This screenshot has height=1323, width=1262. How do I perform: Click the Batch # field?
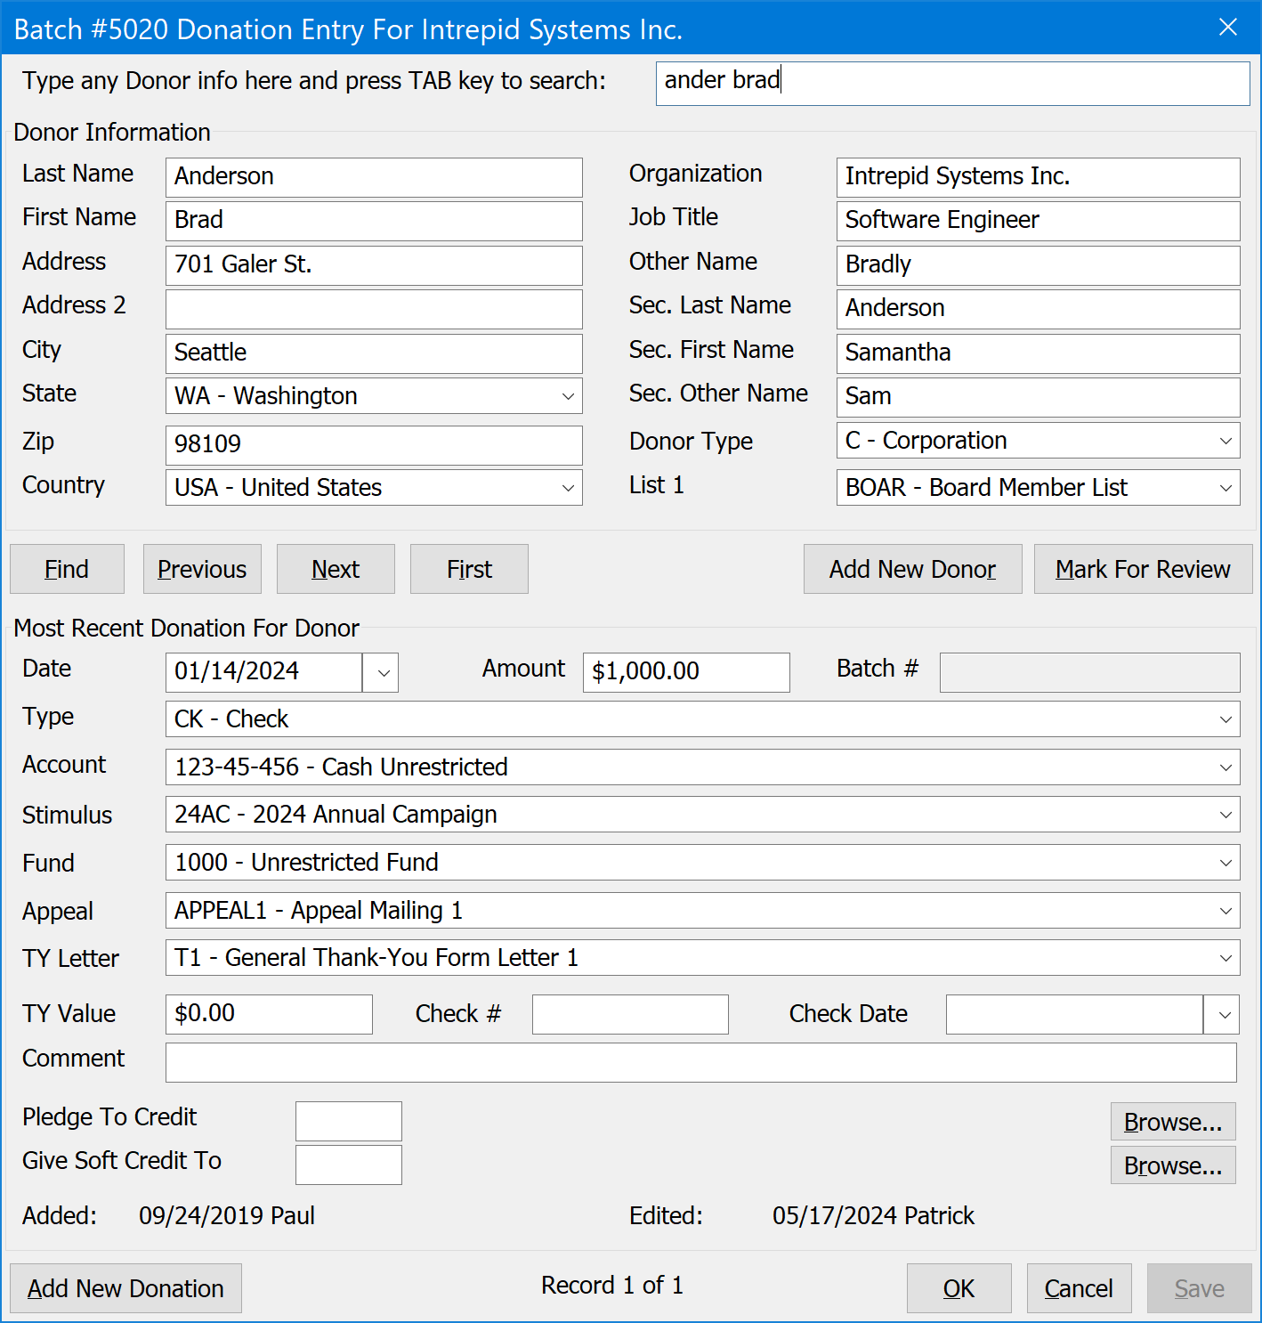1089,672
